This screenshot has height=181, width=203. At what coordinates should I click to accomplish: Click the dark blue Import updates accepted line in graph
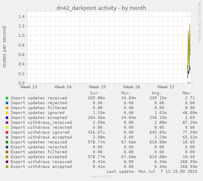pos(189,72)
